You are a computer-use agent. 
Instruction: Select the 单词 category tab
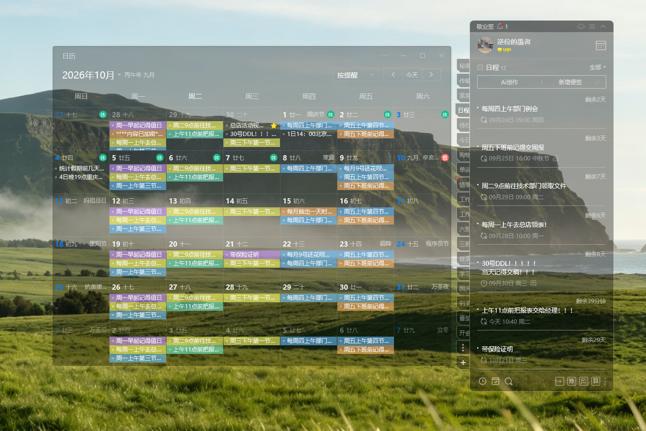pos(463,170)
